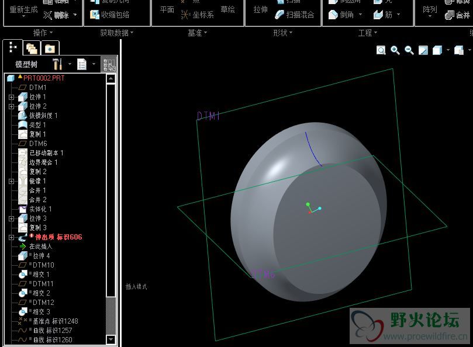This screenshot has height=347, width=473.
Task: Click the saved views icon
Action: [x=459, y=50]
